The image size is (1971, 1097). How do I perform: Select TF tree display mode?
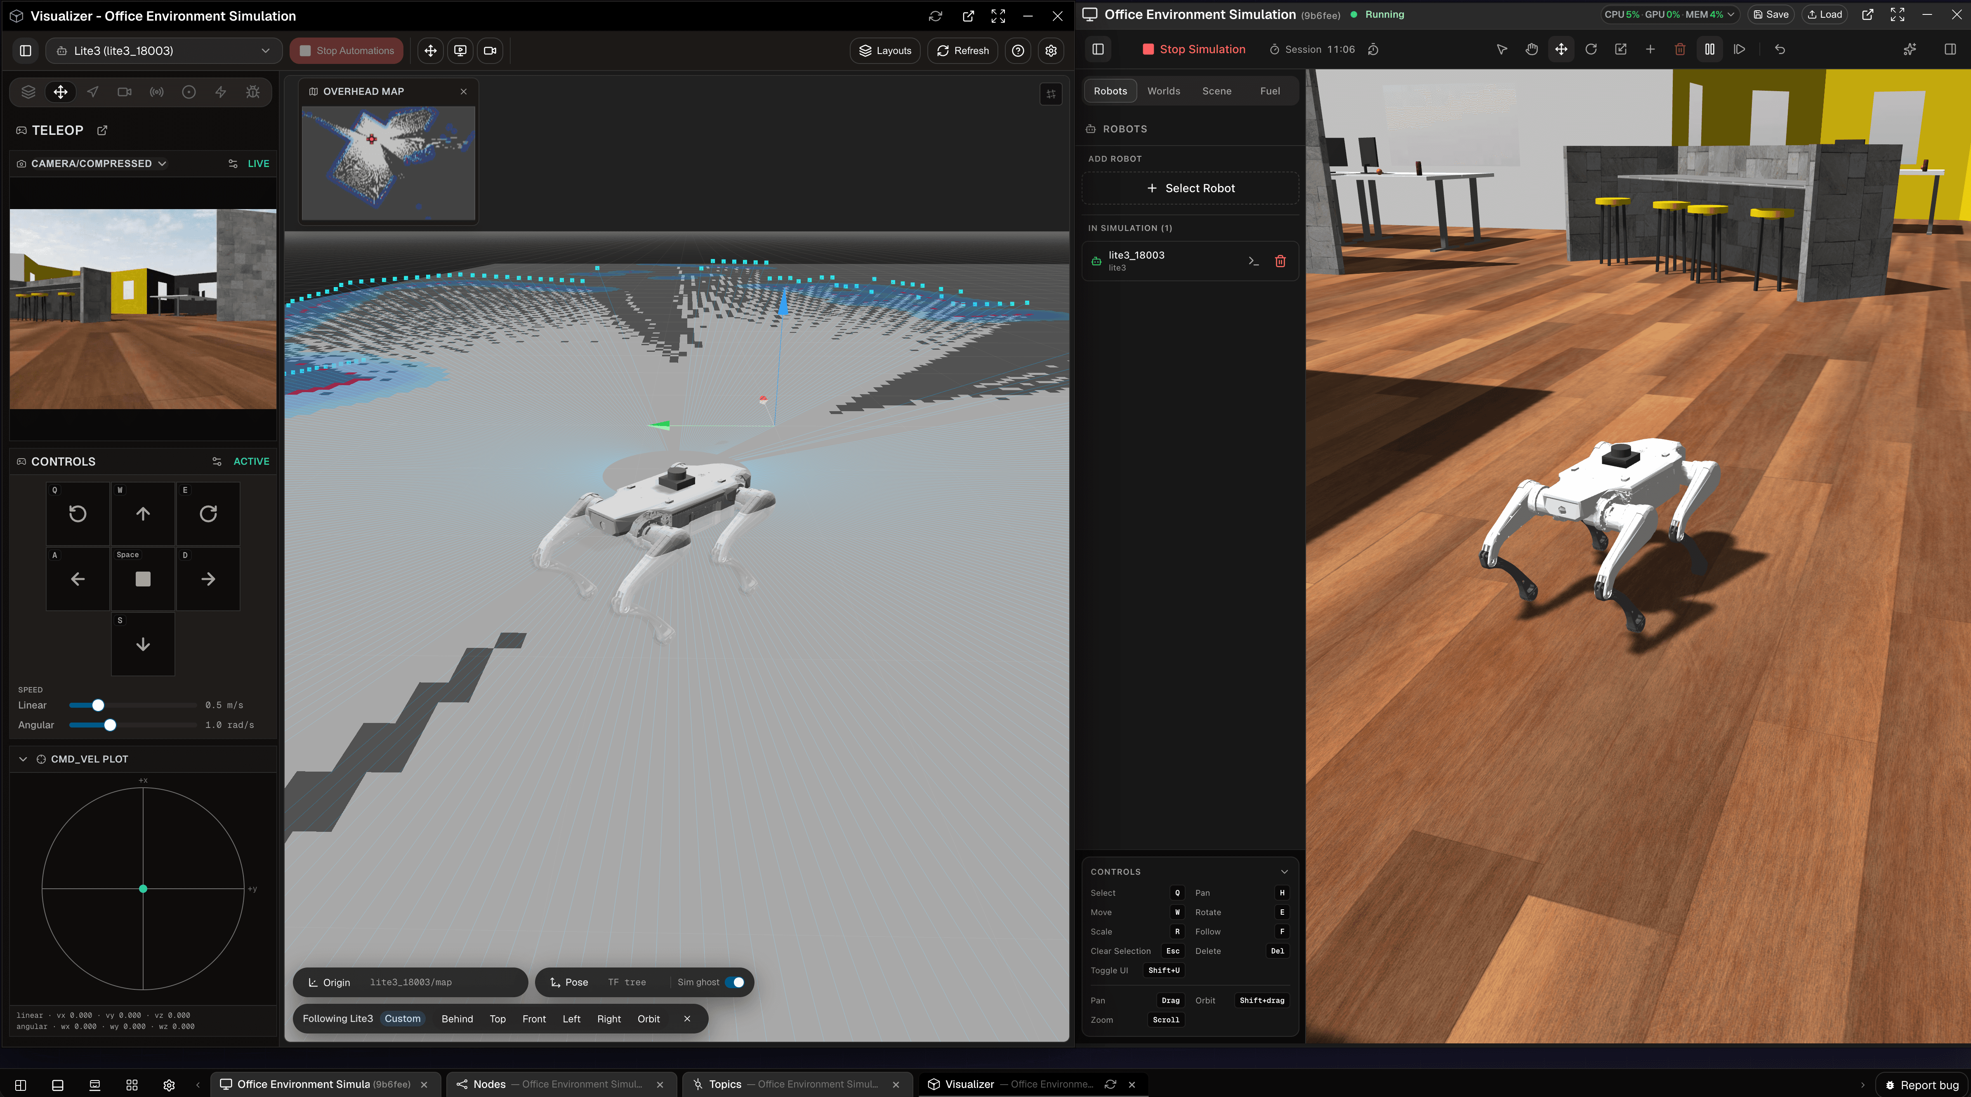(627, 982)
